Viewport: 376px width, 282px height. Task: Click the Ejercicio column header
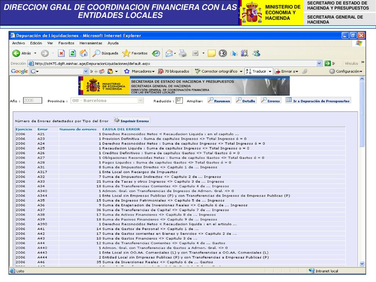click(x=24, y=129)
